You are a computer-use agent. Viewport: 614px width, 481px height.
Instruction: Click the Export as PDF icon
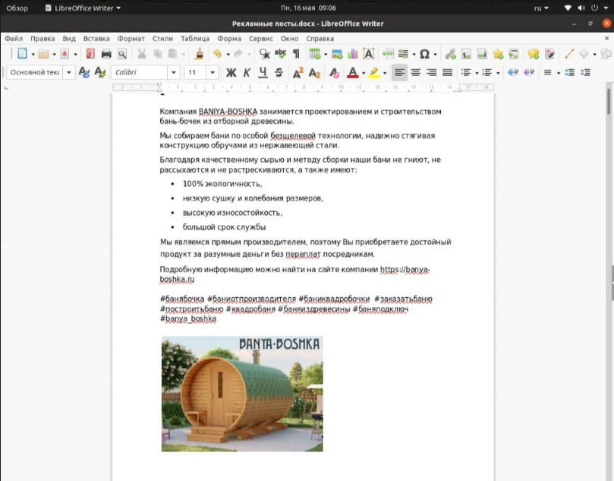(90, 54)
